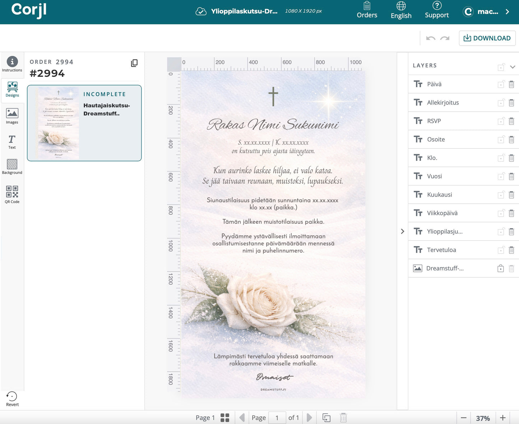The width and height of the screenshot is (519, 424).
Task: Open the Background panel
Action: tap(12, 166)
